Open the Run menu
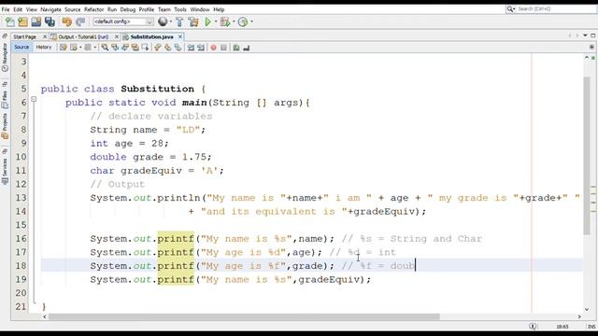Viewport: 598px width, 336px height. (112, 9)
